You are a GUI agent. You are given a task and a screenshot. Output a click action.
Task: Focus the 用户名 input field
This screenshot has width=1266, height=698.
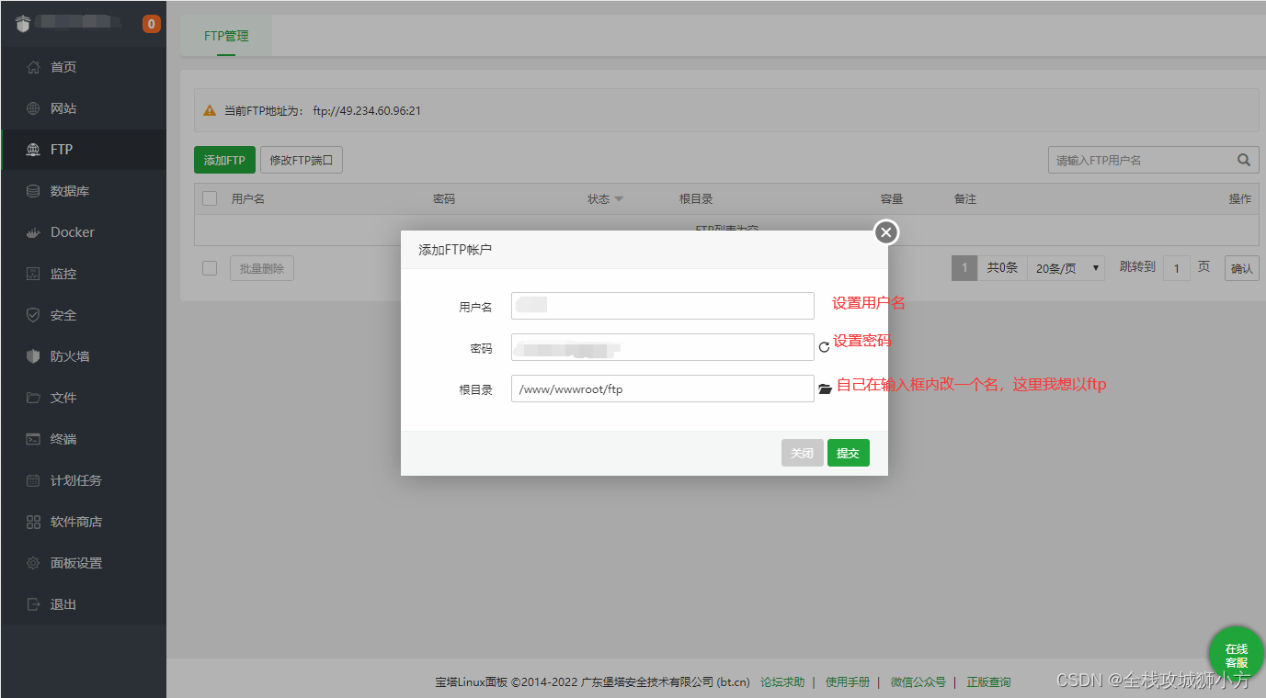click(663, 306)
